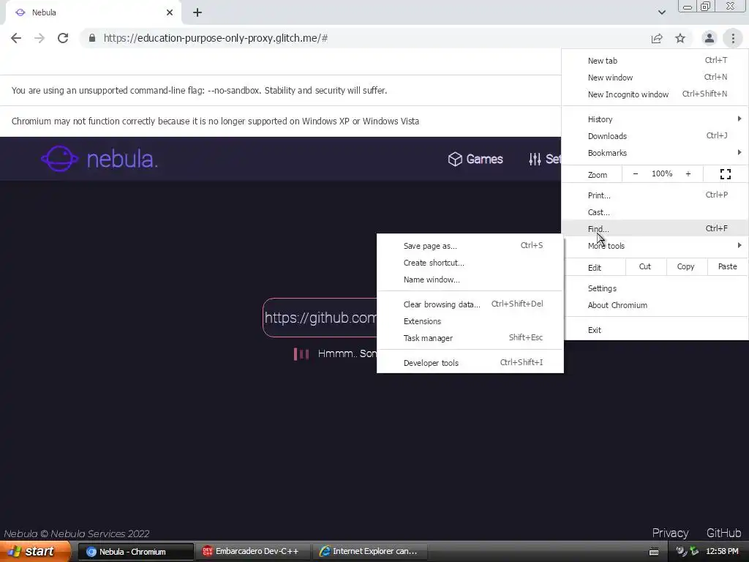This screenshot has height=562, width=749.
Task: Enter fullscreen with the zoom fullscreen icon
Action: point(725,174)
